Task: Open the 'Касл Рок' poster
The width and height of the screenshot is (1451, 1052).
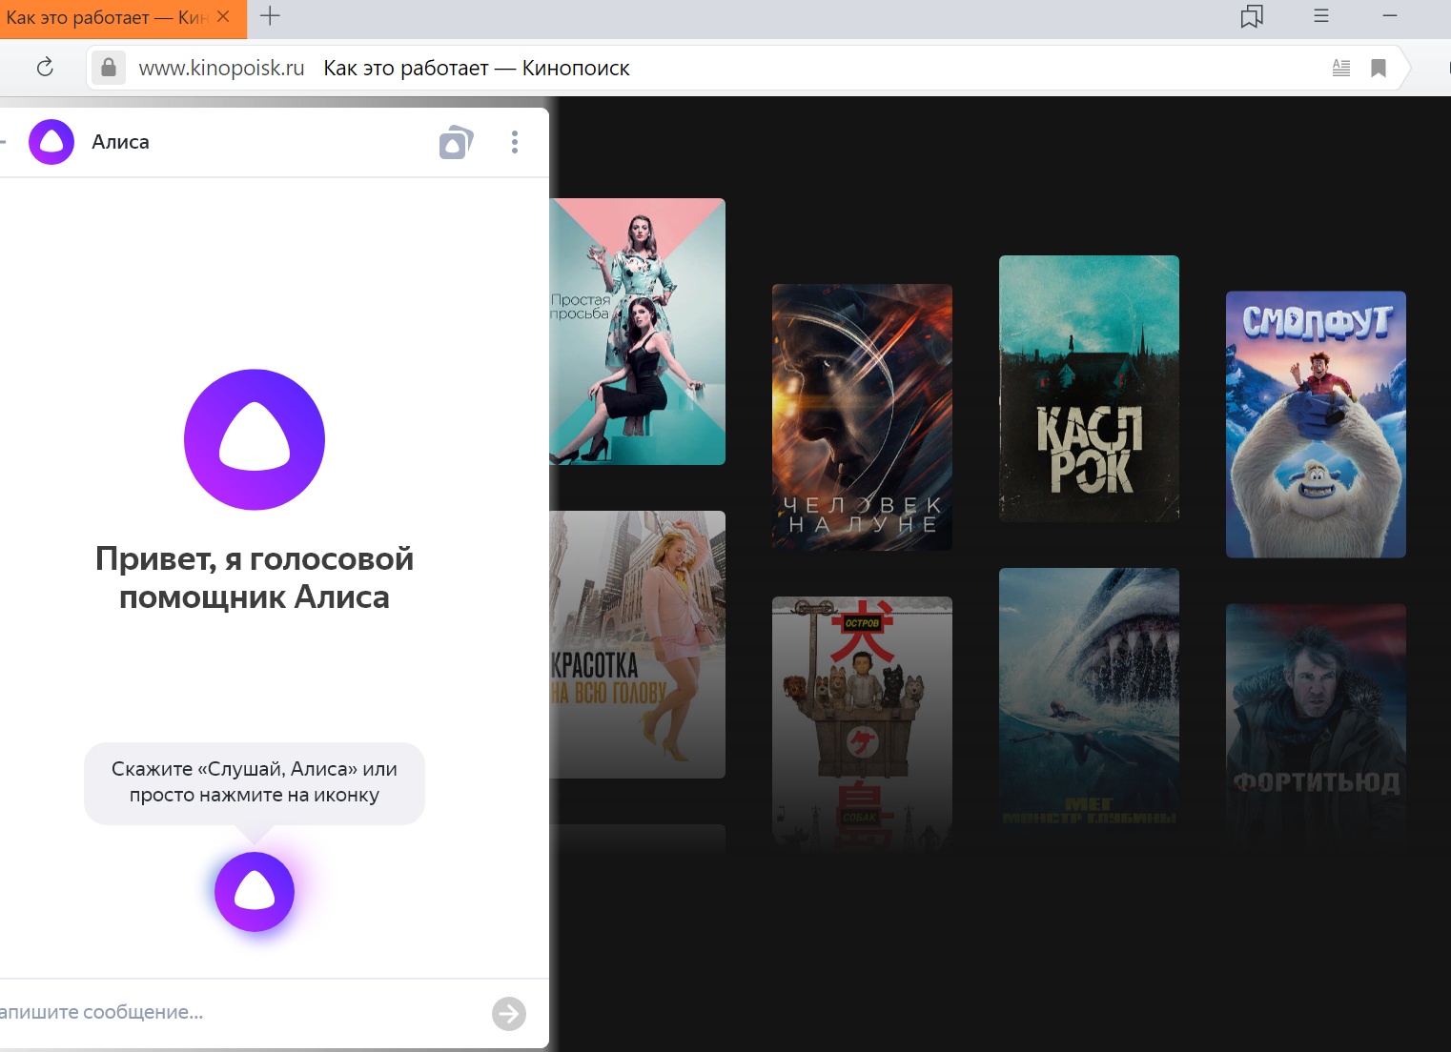Action: click(x=1089, y=388)
